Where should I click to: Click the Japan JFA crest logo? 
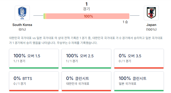pos(151,13)
